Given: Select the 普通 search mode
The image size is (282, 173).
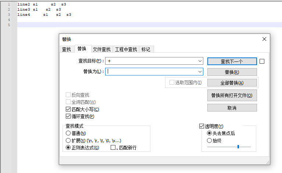Looking at the screenshot, I should point(68,133).
